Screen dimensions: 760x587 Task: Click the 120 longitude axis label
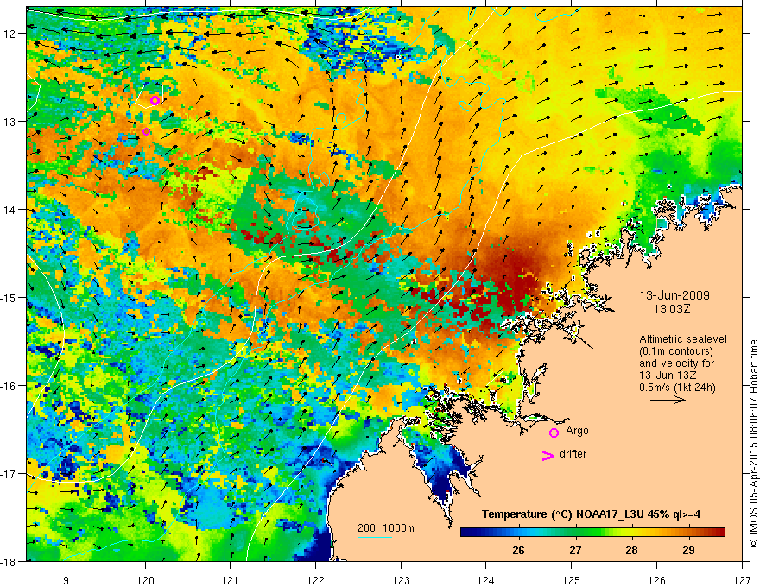(x=145, y=581)
